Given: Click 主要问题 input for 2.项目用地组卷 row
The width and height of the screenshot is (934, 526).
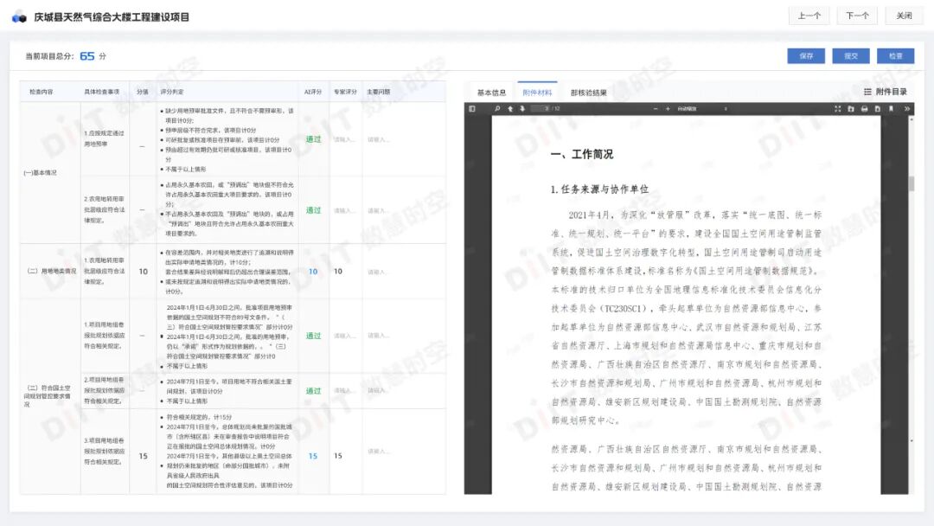Looking at the screenshot, I should (x=379, y=391).
